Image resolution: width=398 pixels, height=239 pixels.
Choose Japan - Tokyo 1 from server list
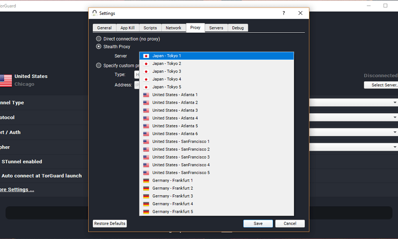[217, 56]
